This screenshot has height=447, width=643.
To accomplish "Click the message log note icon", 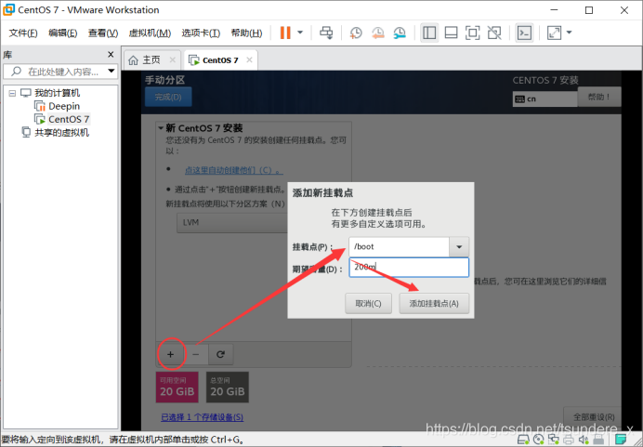I will pyautogui.click(x=621, y=440).
